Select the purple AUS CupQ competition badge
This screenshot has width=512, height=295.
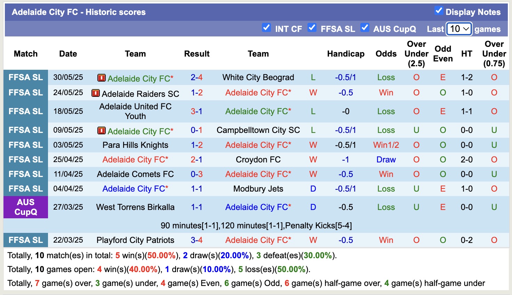(26, 207)
